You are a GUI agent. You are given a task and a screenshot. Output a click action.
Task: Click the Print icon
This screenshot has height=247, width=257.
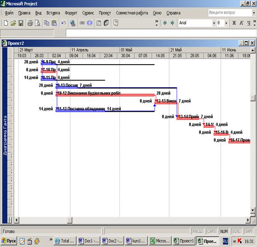click(30, 23)
